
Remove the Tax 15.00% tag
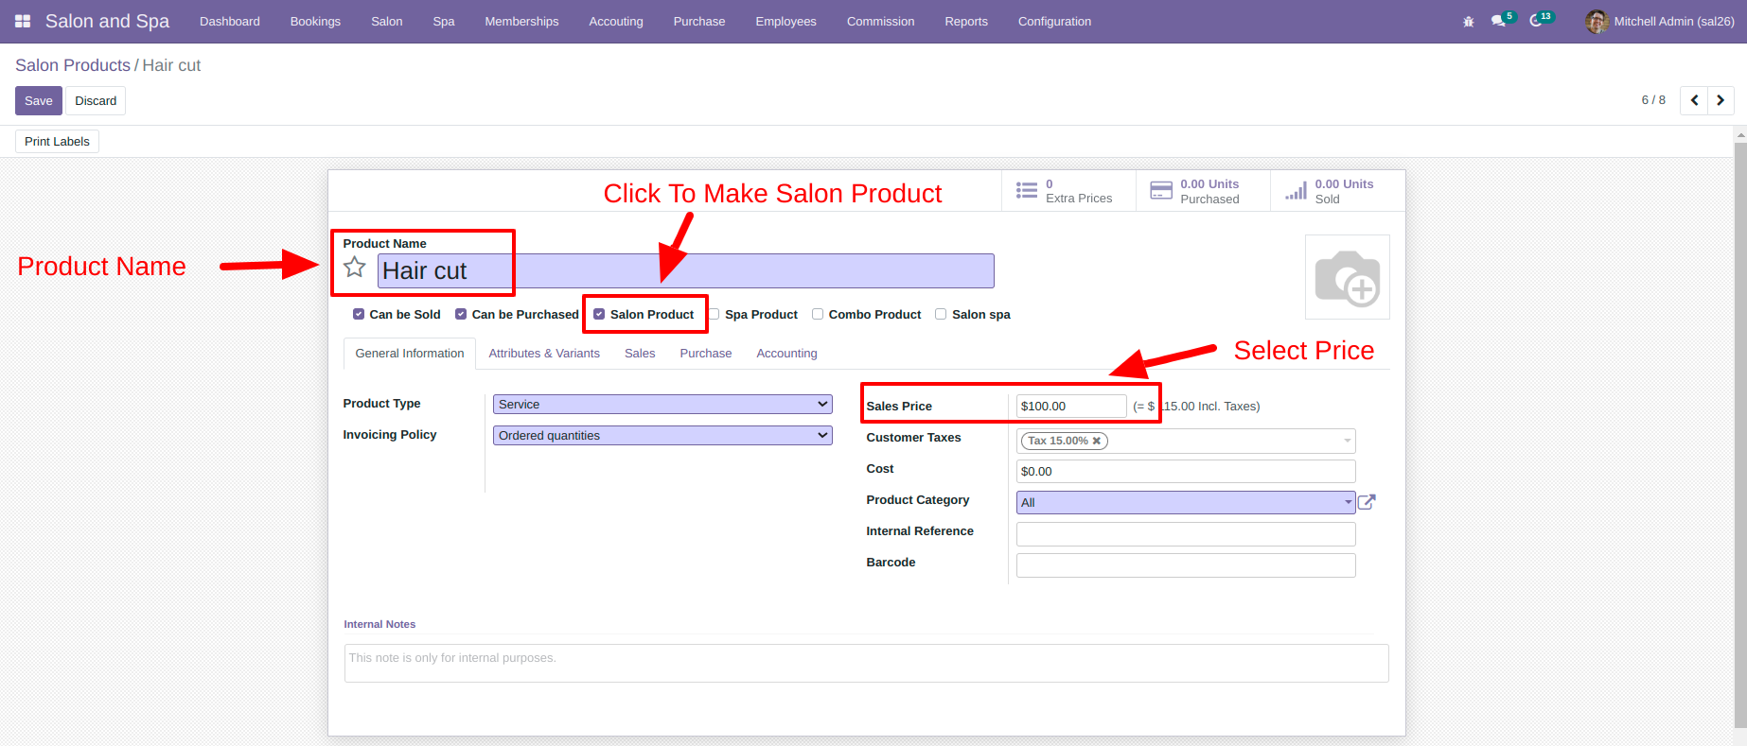1097,441
